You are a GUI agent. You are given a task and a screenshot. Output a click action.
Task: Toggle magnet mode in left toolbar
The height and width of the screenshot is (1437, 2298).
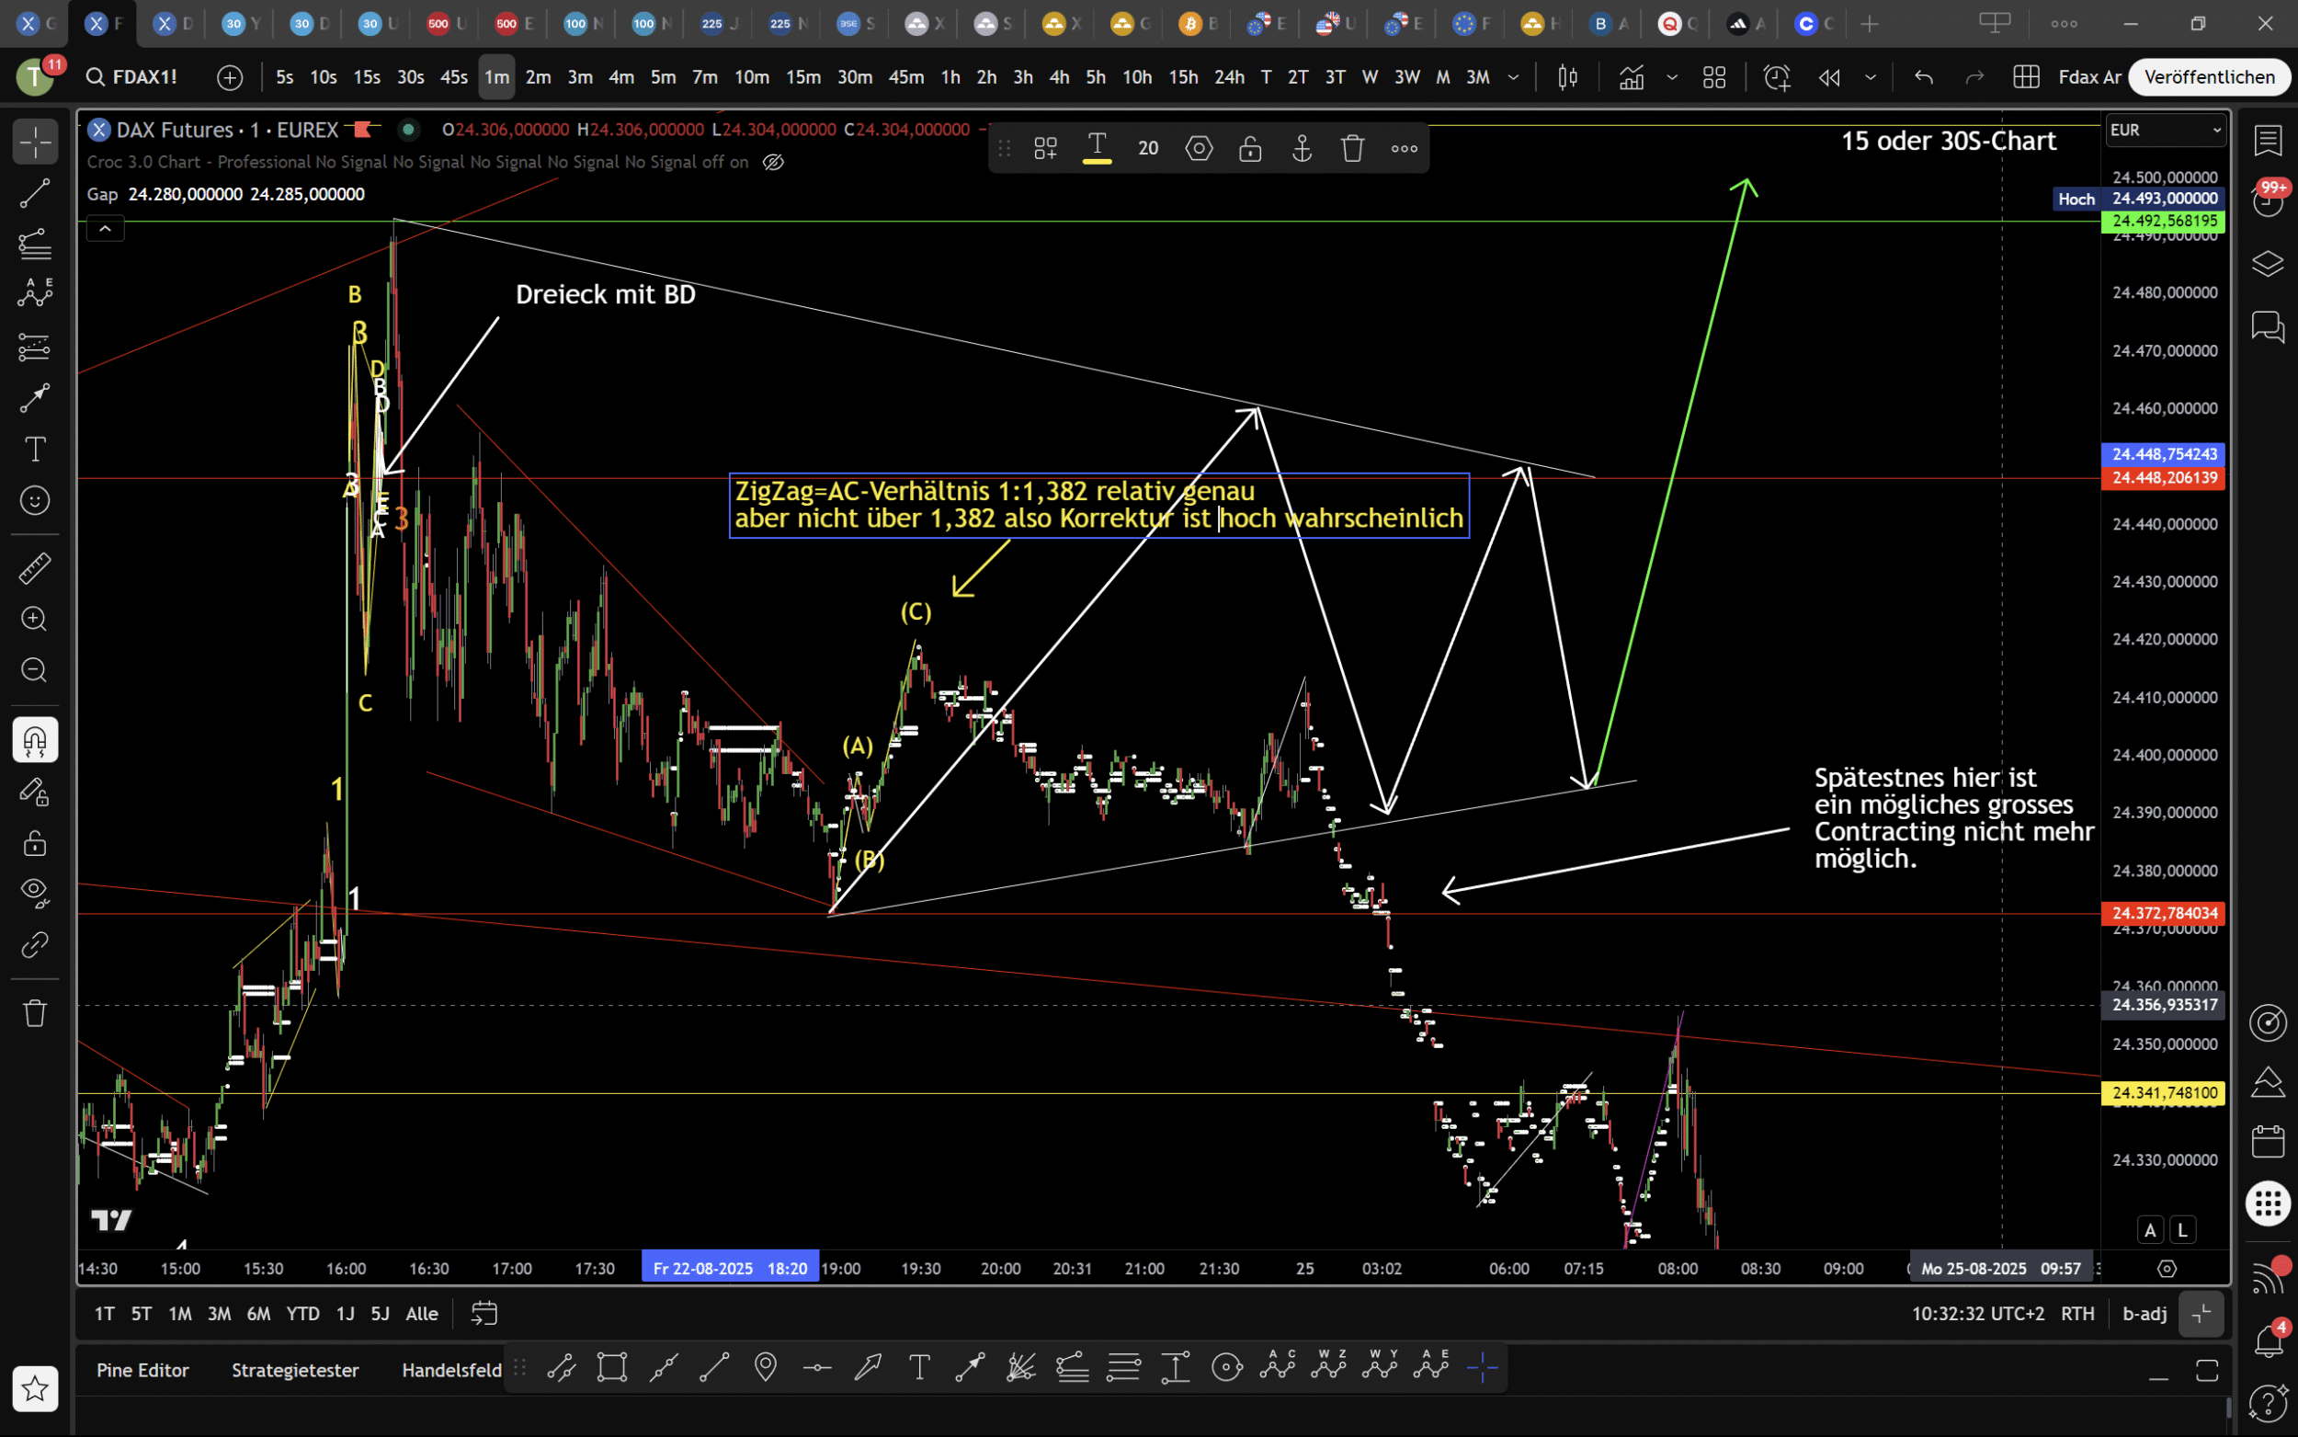(35, 739)
